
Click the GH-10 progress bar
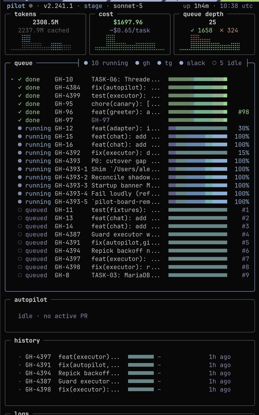point(198,80)
